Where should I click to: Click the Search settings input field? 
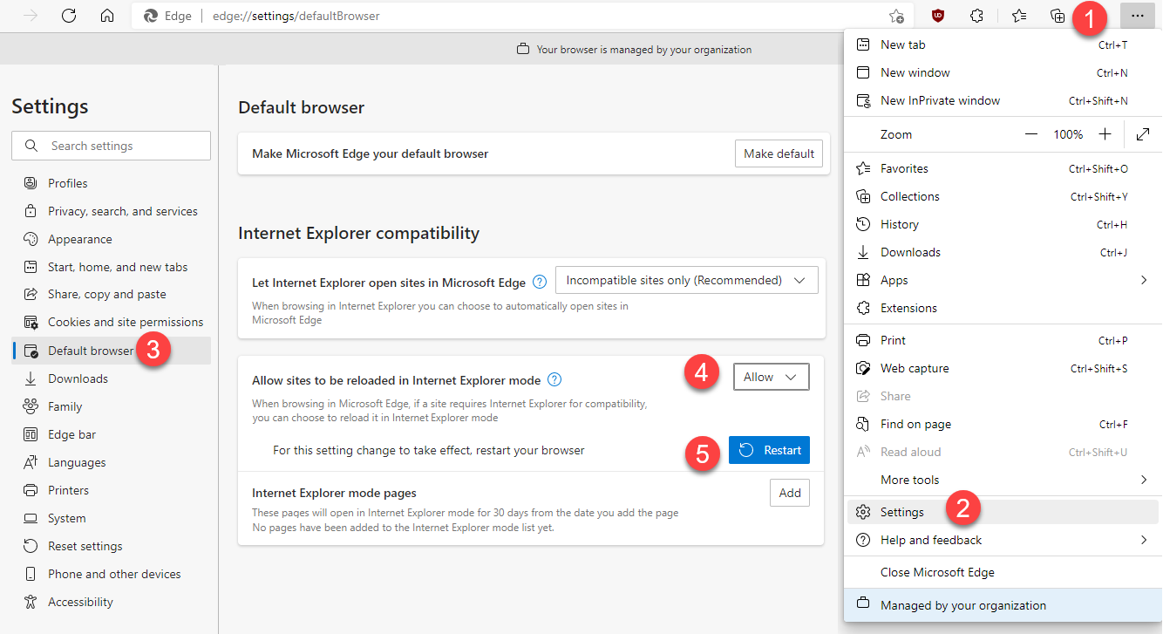(111, 146)
